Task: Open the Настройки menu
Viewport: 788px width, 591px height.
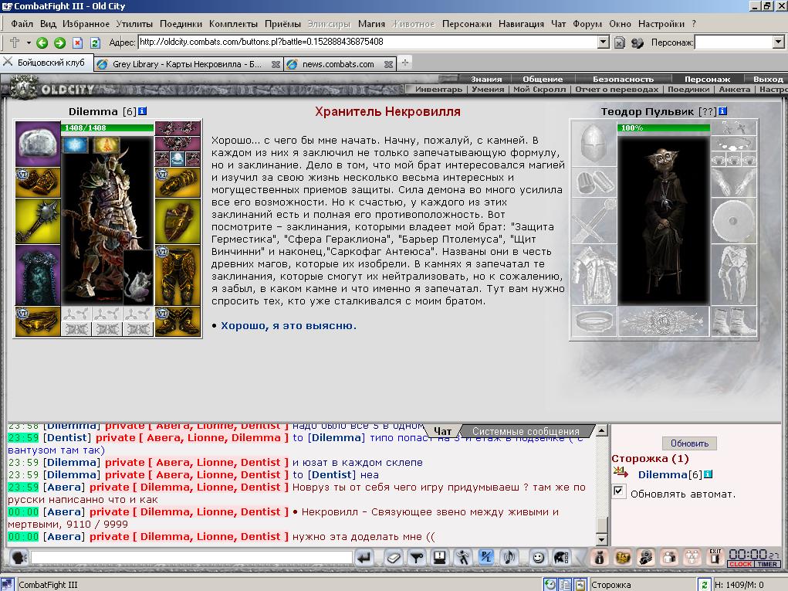Action: (661, 24)
